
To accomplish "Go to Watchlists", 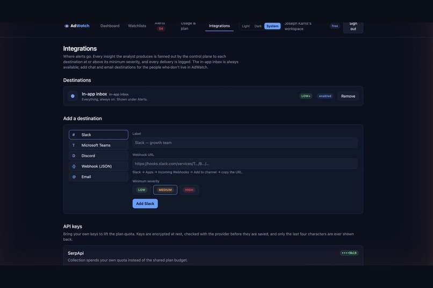I will click(137, 26).
